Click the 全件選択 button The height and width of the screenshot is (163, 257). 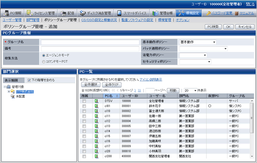(x=91, y=85)
